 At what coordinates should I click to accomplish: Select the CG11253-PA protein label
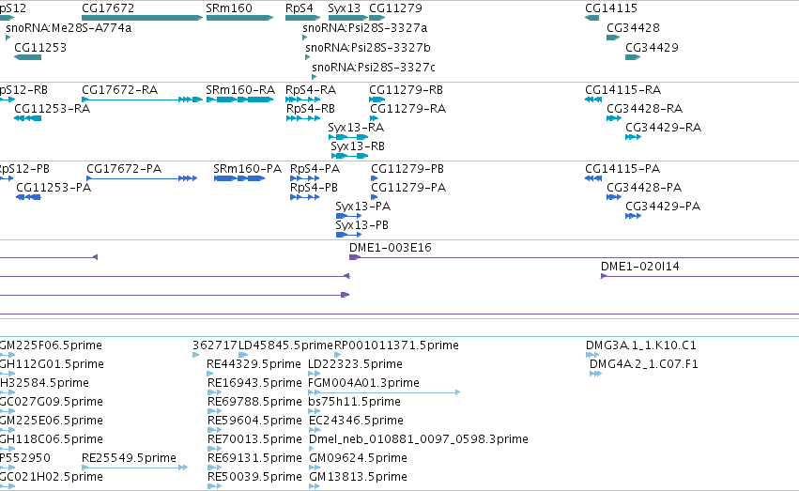coord(54,188)
